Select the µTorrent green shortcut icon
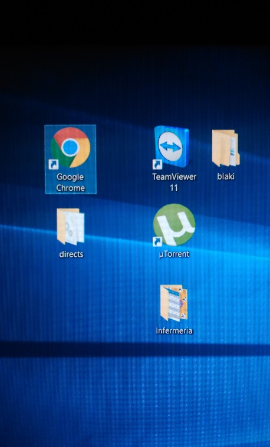The height and width of the screenshot is (447, 270). [174, 224]
